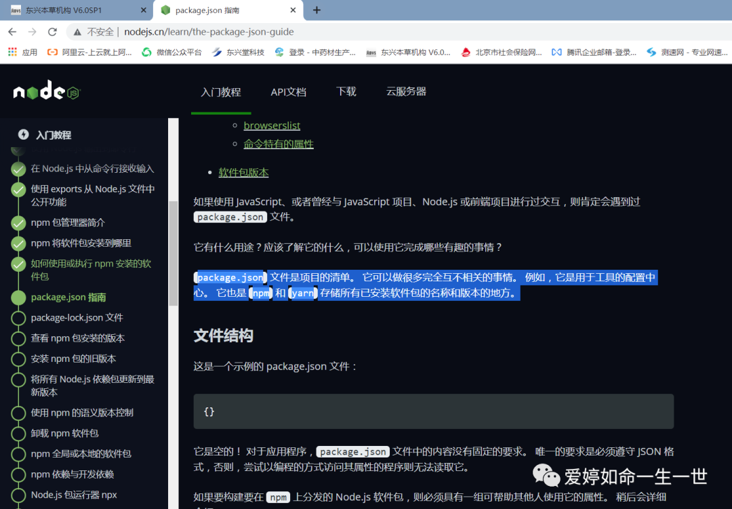This screenshot has height=509, width=732.
Task: Open the 东兴本草机构 V6.0 bookmark
Action: [409, 52]
